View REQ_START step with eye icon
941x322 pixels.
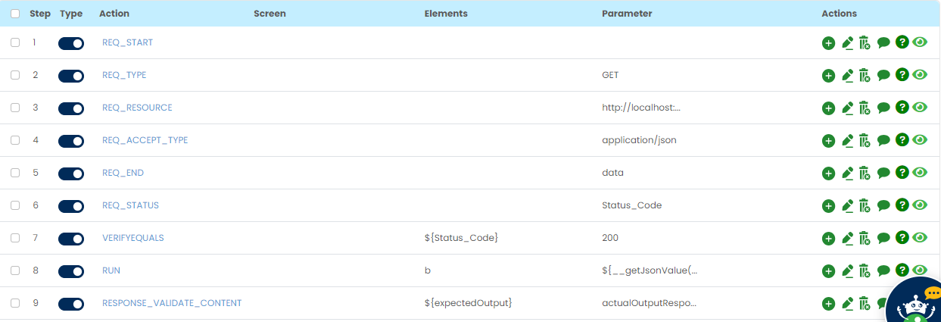pos(920,42)
